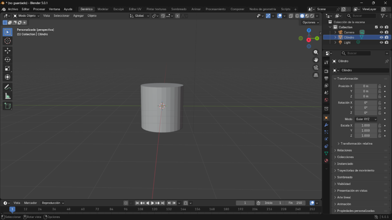This screenshot has width=392, height=220.
Task: Open the rotation Modo Euler XYZ dropdown
Action: 366,119
